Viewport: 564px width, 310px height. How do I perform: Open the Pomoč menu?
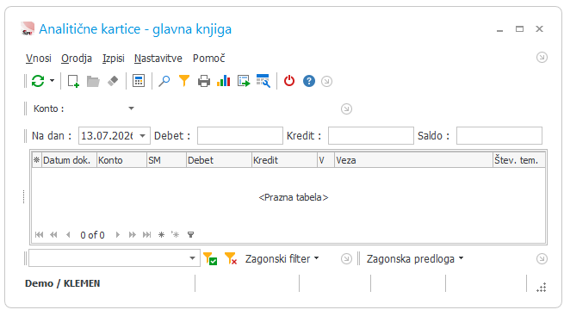[209, 59]
